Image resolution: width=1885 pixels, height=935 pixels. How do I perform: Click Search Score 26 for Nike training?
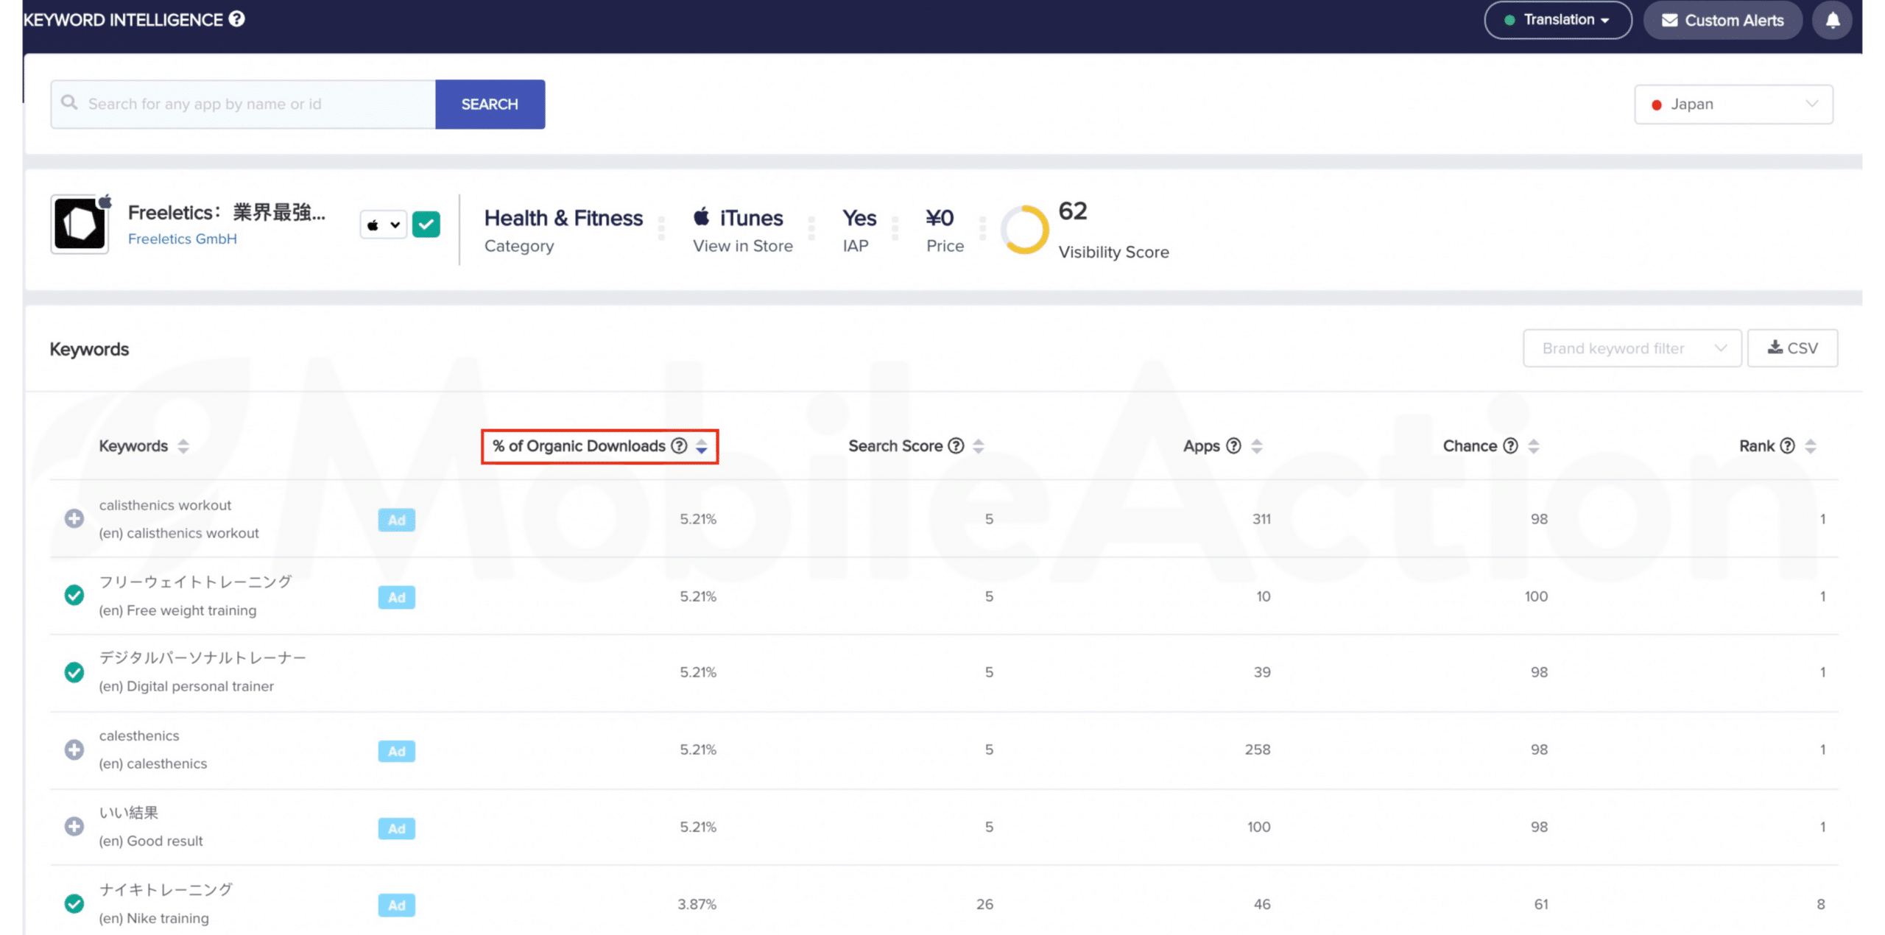click(984, 904)
